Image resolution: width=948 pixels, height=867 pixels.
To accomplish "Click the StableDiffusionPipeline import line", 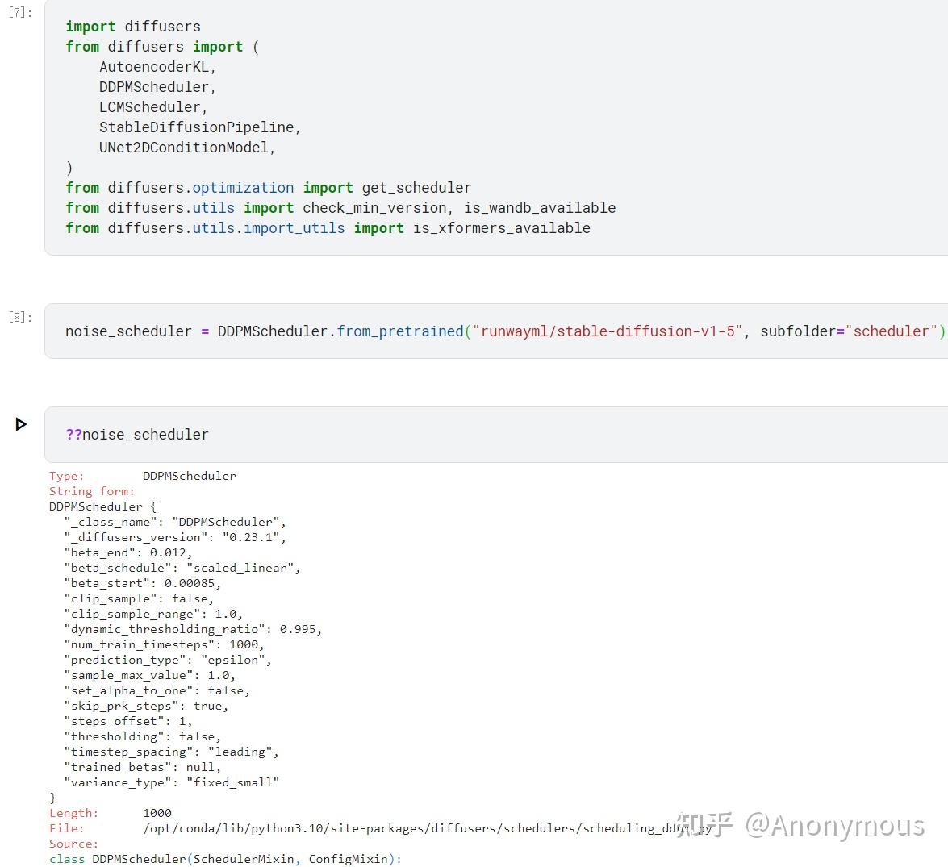I will [x=199, y=127].
